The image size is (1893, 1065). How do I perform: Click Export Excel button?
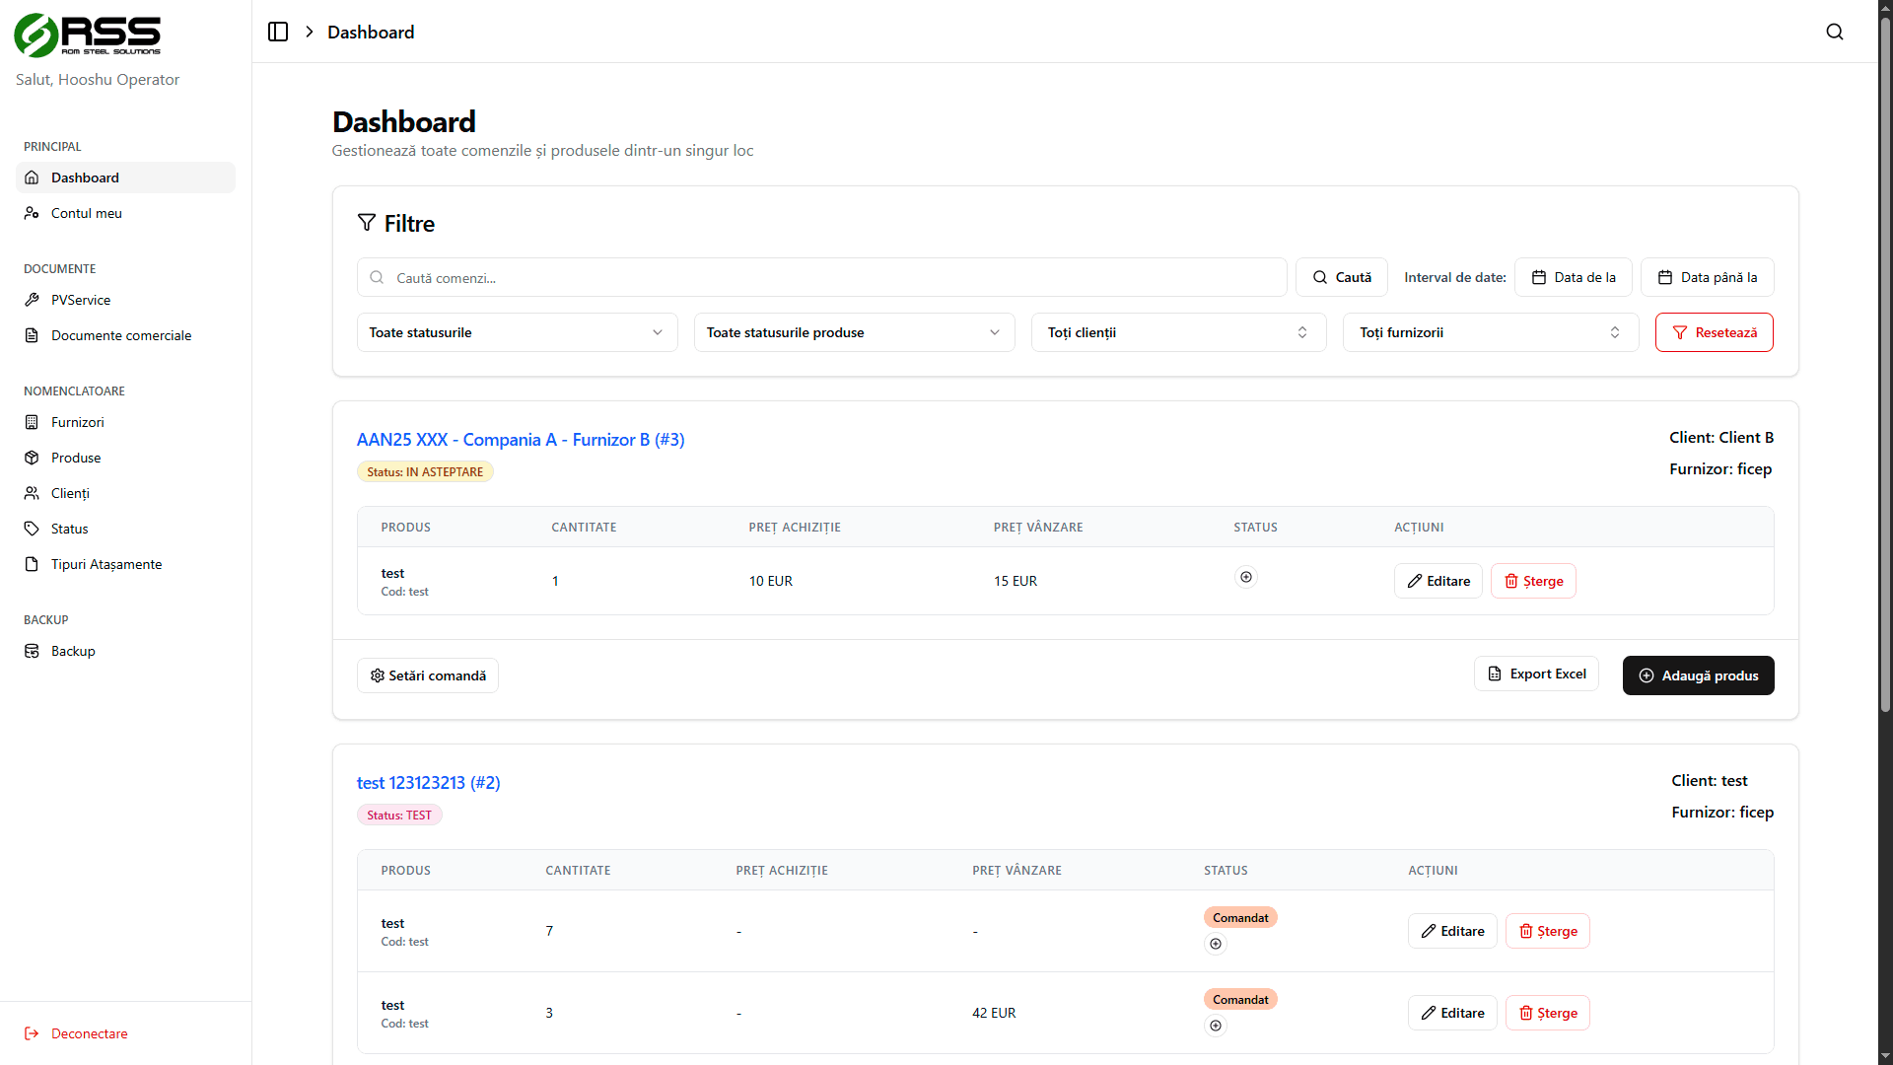pos(1536,674)
